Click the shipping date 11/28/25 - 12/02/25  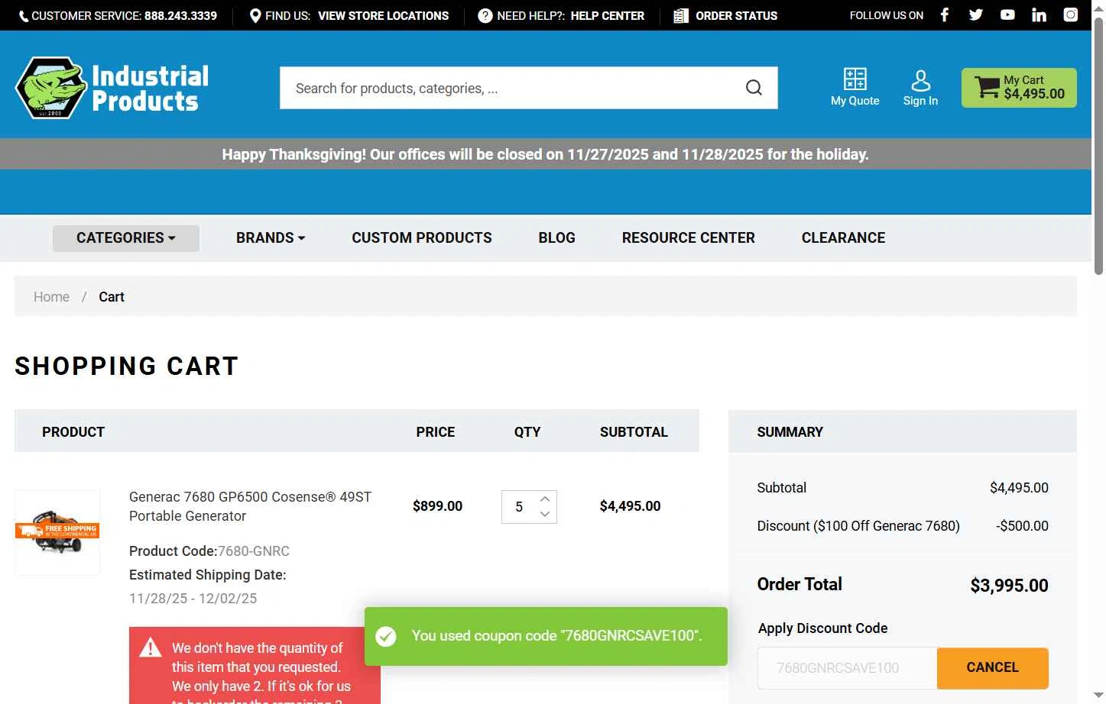(193, 599)
